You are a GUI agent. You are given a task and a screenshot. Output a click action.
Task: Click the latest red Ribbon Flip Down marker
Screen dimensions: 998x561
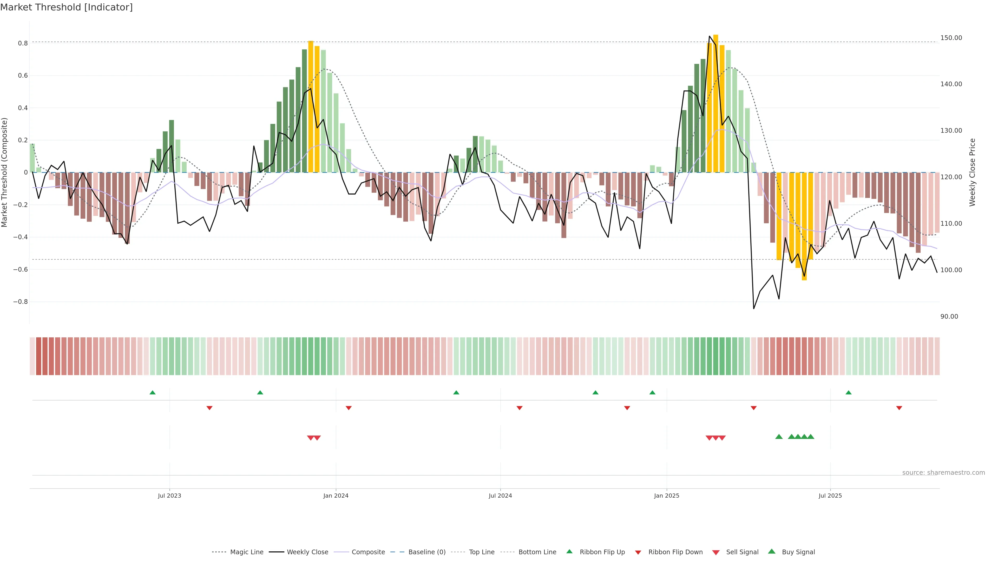click(x=899, y=408)
